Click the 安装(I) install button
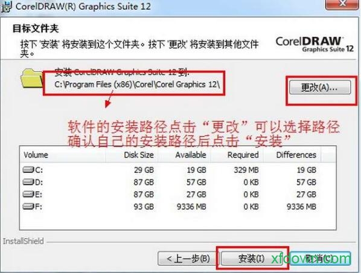Screen dimensions: 361x273 (x=252, y=259)
